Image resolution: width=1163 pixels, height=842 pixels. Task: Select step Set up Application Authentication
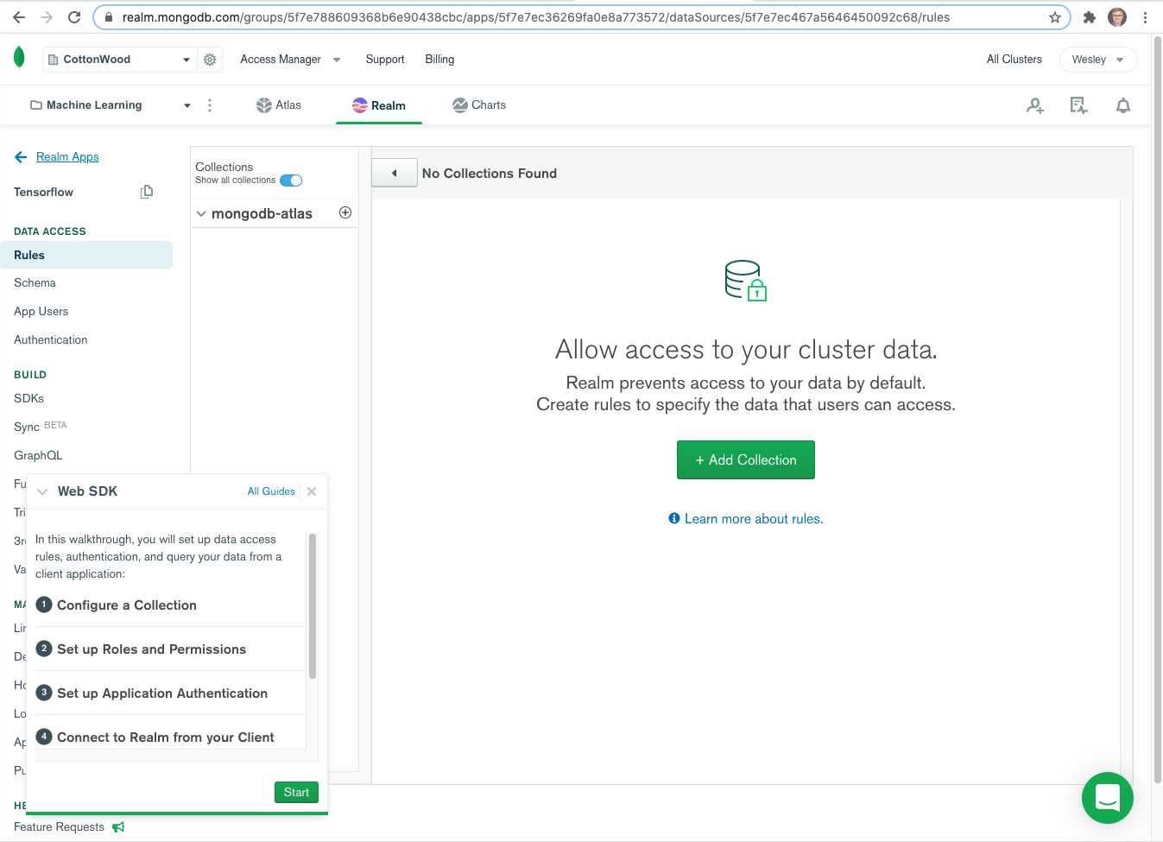pyautogui.click(x=162, y=693)
